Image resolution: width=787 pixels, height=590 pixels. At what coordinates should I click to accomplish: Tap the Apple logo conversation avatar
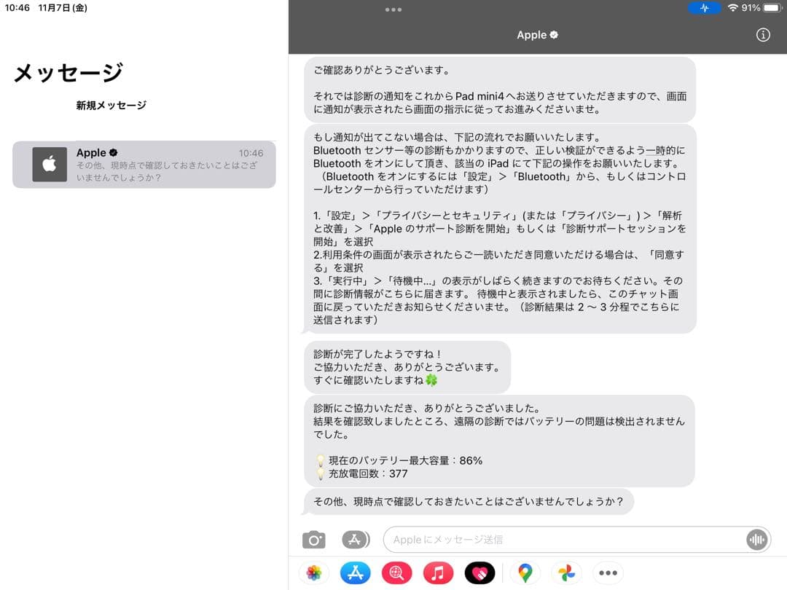pos(50,165)
